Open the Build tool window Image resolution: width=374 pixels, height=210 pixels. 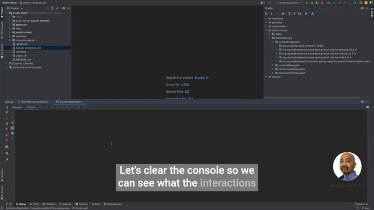[95, 204]
